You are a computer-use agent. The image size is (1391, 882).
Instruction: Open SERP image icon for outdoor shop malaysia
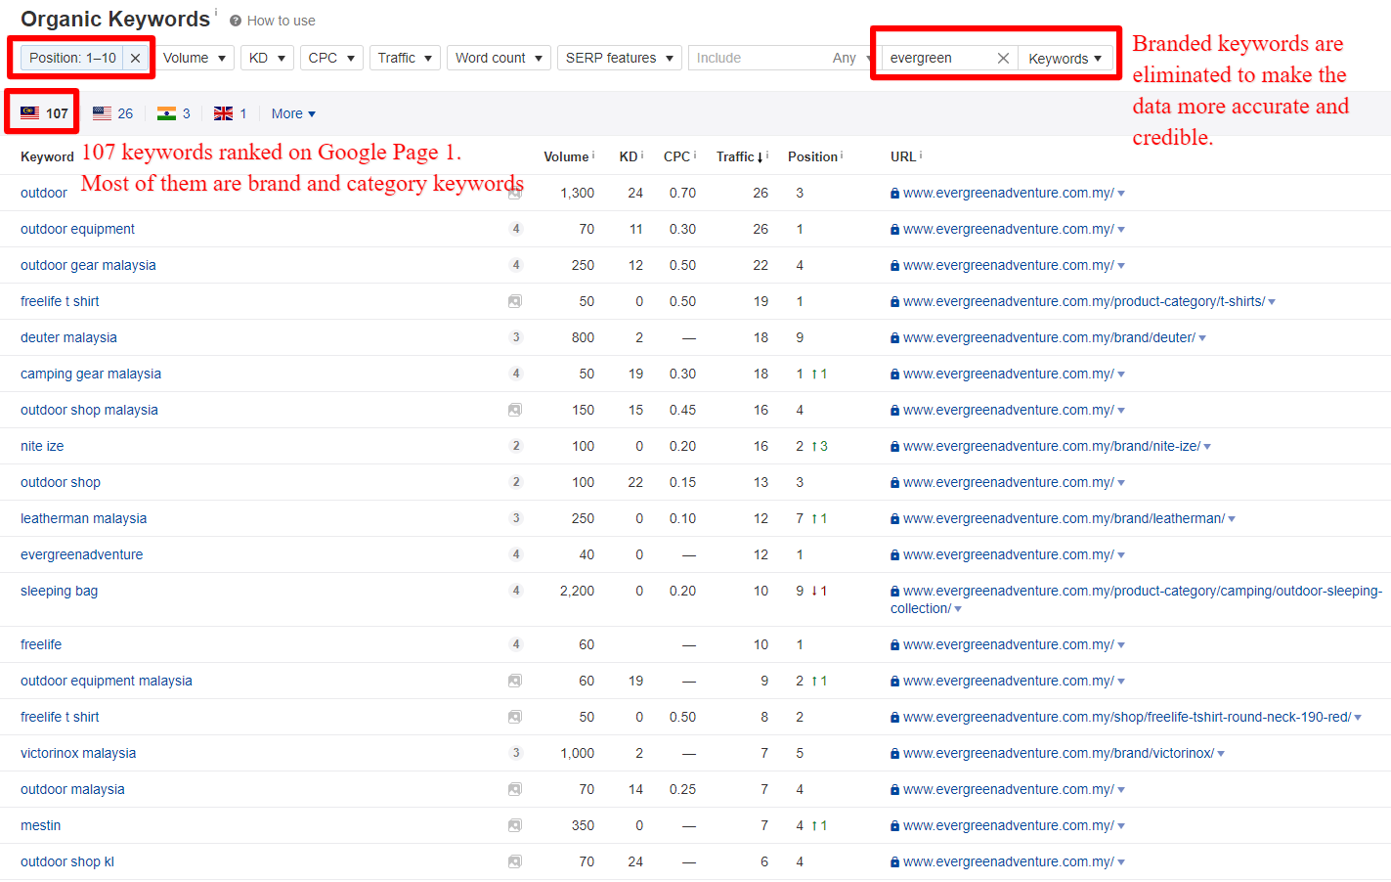click(515, 410)
